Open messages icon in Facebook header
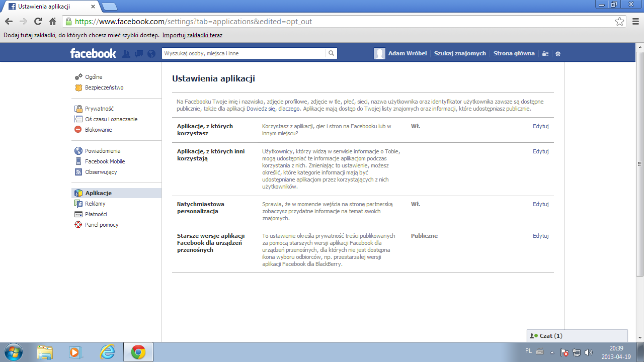 pyautogui.click(x=139, y=53)
